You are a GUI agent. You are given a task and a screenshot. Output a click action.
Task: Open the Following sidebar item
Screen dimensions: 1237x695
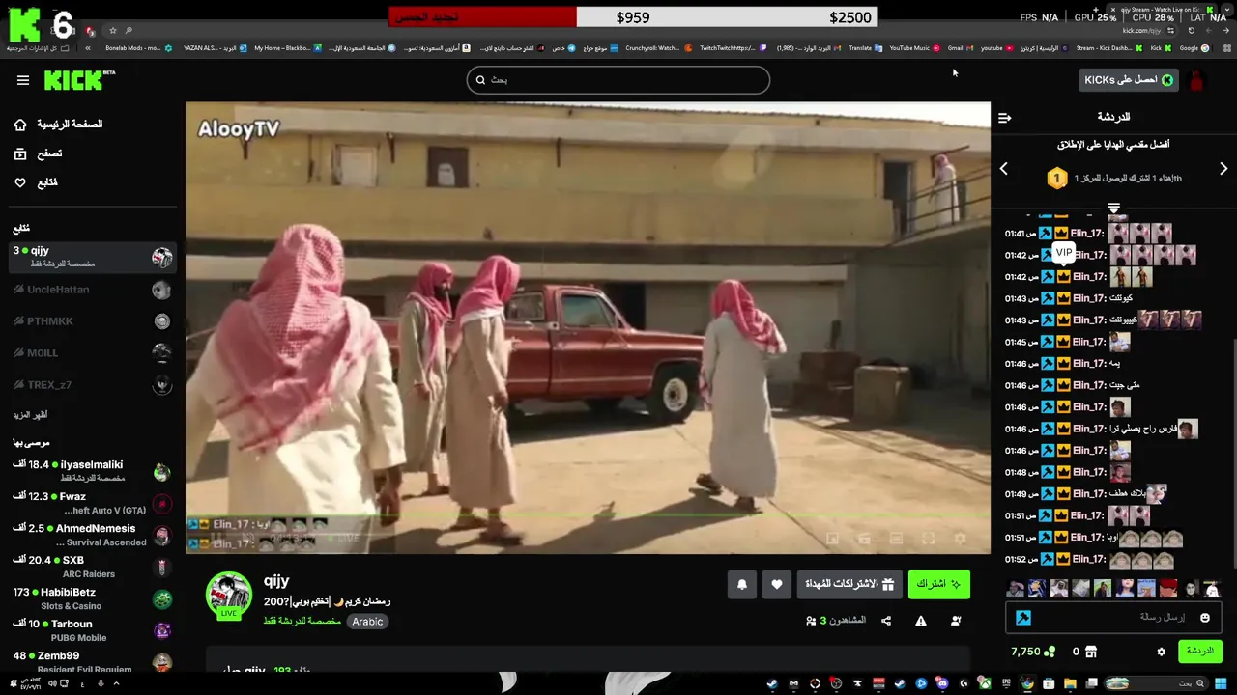coord(37,182)
